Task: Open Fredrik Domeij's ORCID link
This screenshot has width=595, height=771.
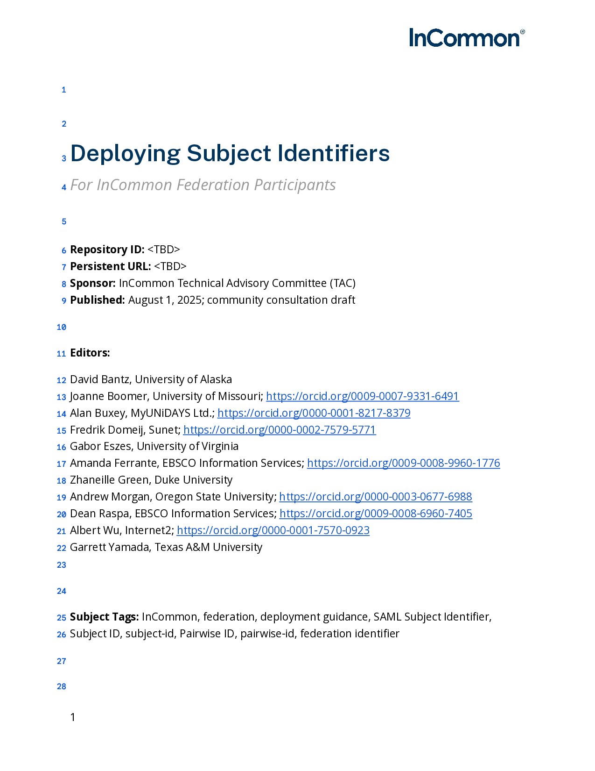Action: [x=280, y=430]
